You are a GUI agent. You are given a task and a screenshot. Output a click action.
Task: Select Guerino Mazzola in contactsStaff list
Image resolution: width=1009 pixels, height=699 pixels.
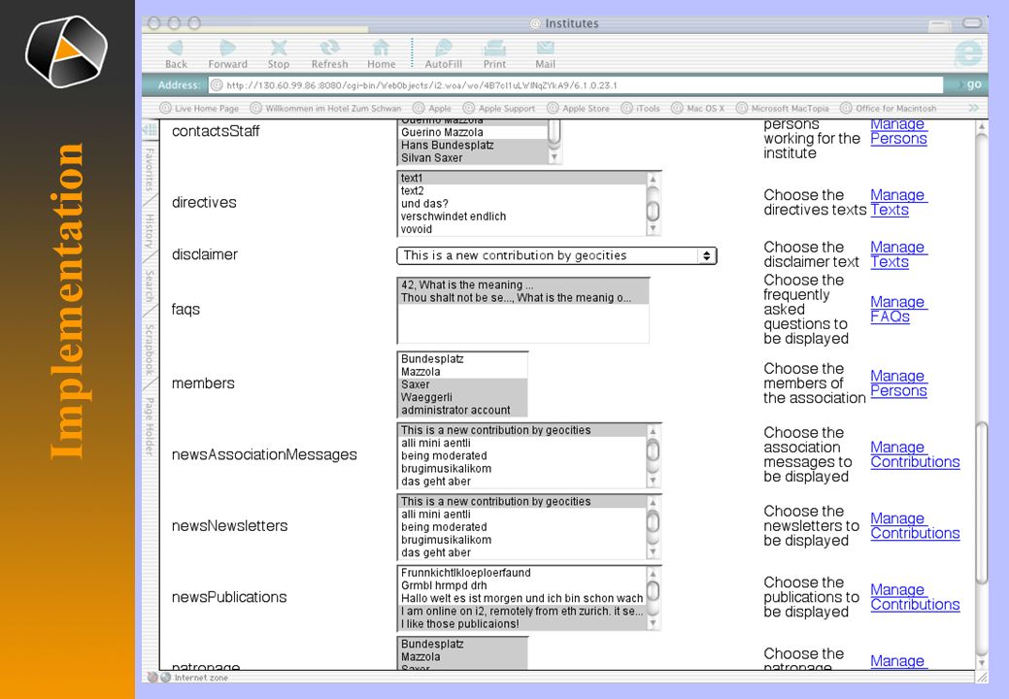(473, 132)
